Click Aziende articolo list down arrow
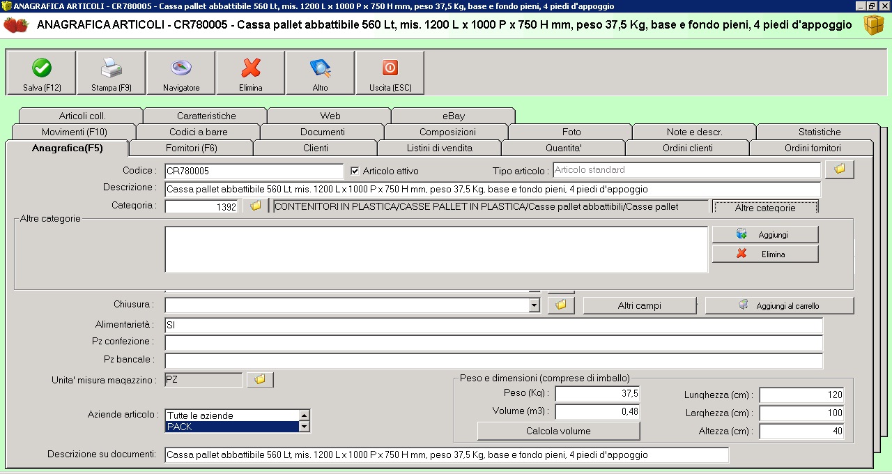 pos(304,426)
